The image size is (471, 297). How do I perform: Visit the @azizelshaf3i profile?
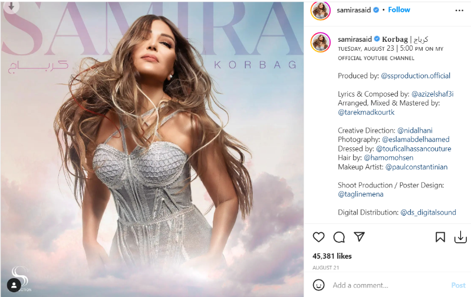432,94
